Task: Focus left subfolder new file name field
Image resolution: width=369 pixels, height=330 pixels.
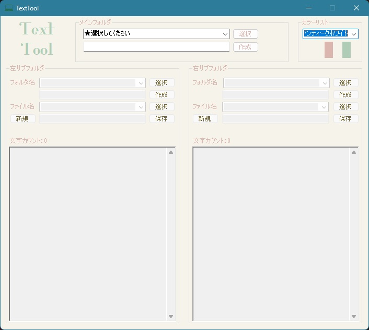Action: 93,119
